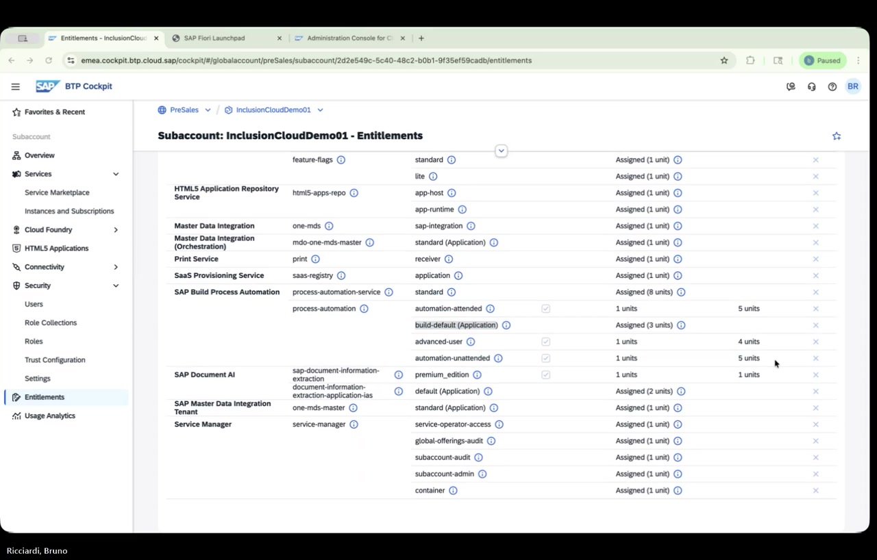Show info for automation-attended plan
877x560 pixels.
[490, 309]
